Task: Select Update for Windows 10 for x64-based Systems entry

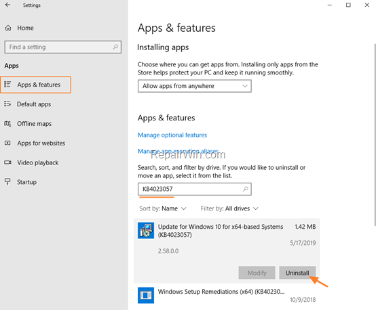Action: [x=227, y=250]
